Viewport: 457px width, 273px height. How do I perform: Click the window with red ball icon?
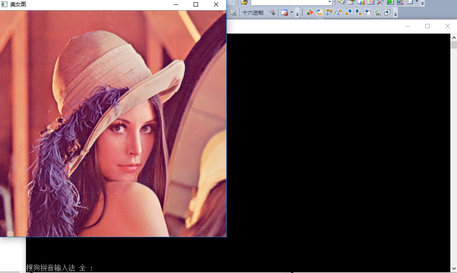tap(285, 12)
